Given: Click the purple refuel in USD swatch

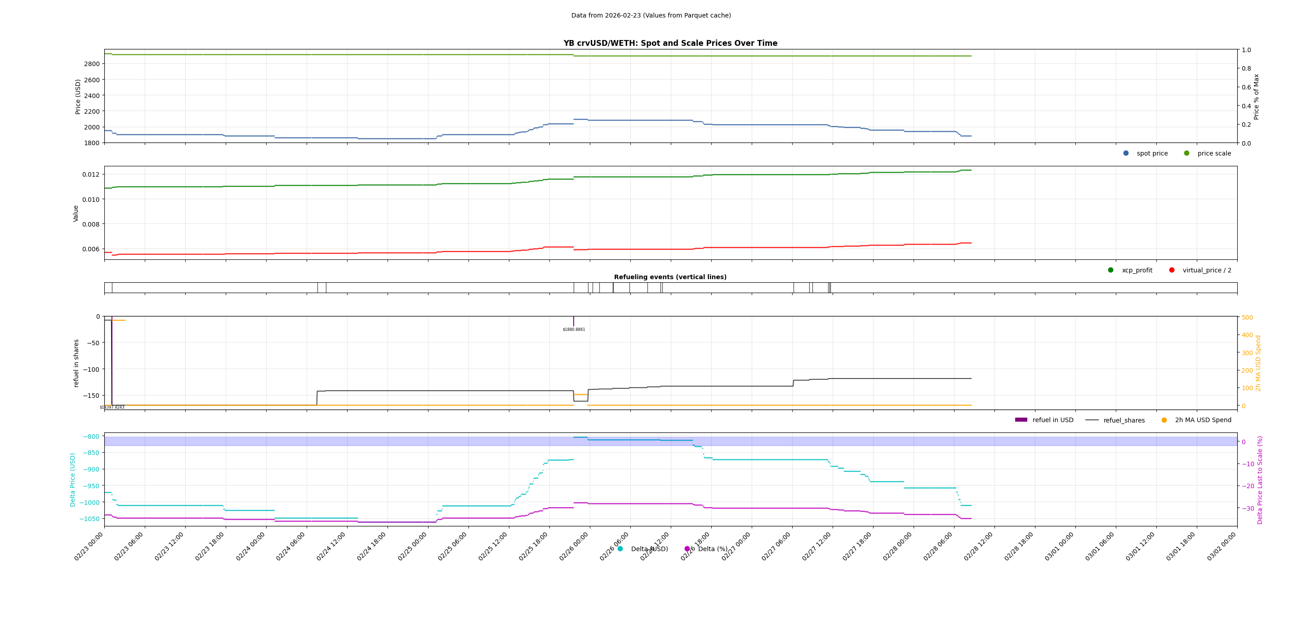Looking at the screenshot, I should click(x=1021, y=420).
